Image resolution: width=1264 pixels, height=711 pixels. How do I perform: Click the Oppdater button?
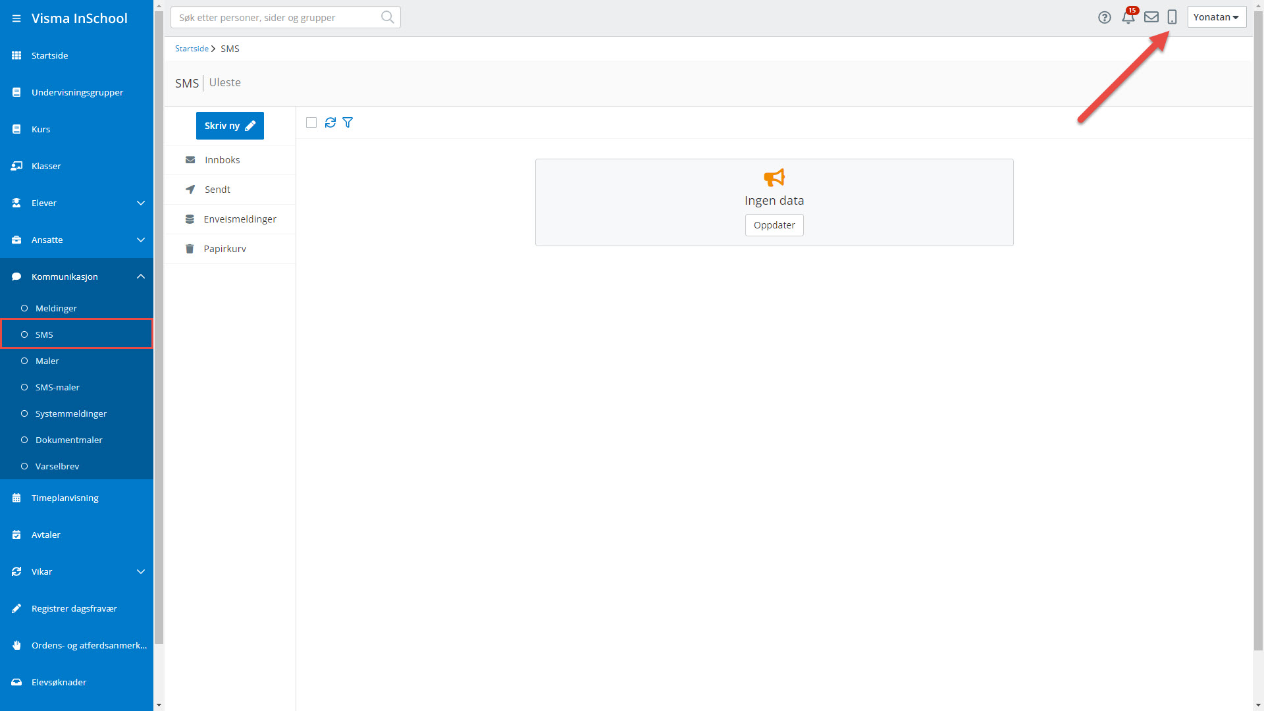tap(774, 225)
